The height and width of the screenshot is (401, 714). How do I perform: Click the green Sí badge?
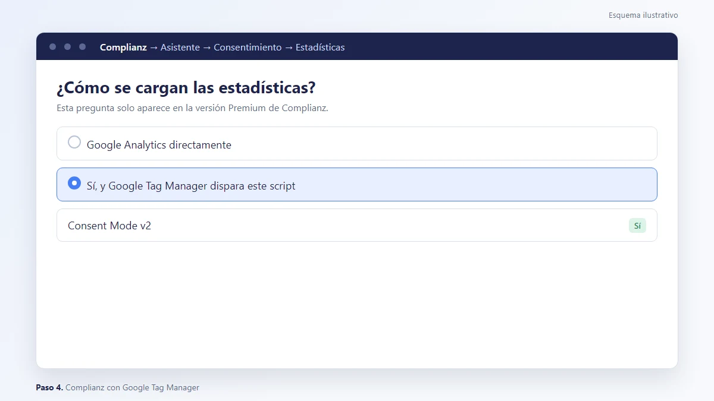[x=637, y=226]
